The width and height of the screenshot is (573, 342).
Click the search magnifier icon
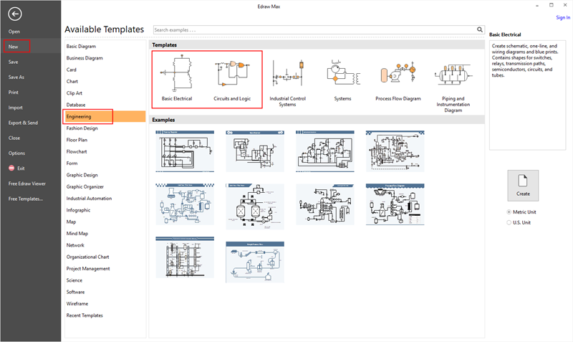(x=479, y=29)
